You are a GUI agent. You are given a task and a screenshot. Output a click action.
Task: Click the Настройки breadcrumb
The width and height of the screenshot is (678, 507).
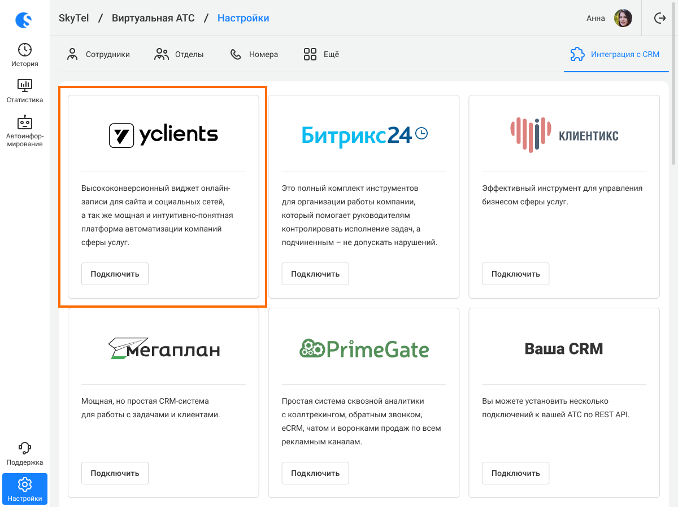pyautogui.click(x=244, y=18)
